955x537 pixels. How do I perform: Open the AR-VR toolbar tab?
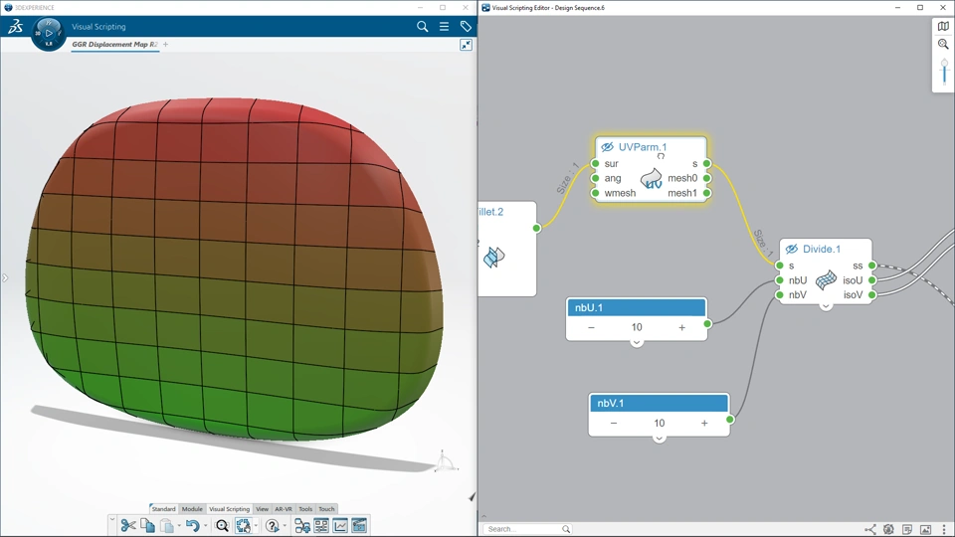click(284, 509)
